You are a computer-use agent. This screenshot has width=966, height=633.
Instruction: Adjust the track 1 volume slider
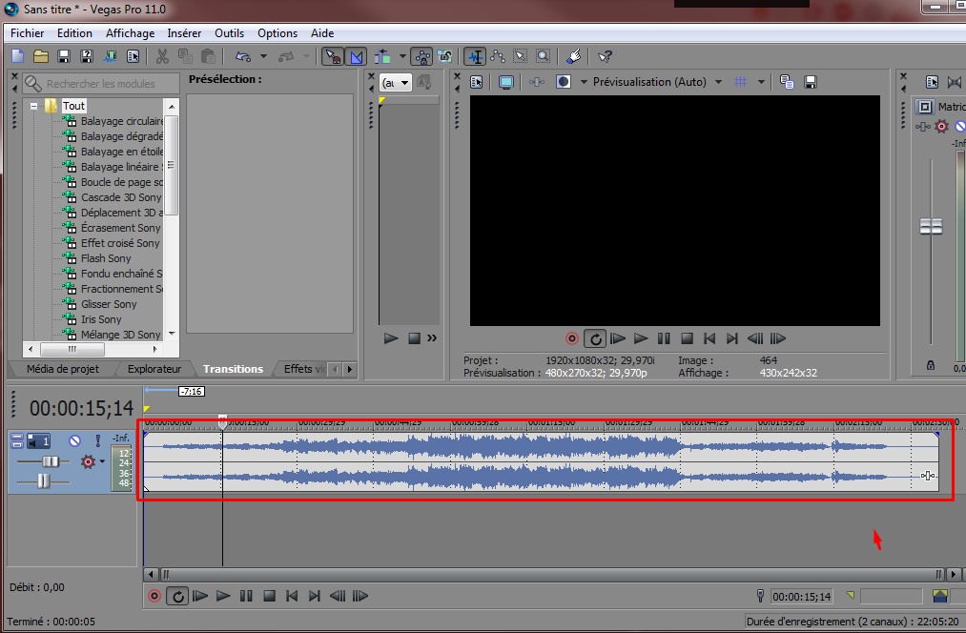coord(50,461)
